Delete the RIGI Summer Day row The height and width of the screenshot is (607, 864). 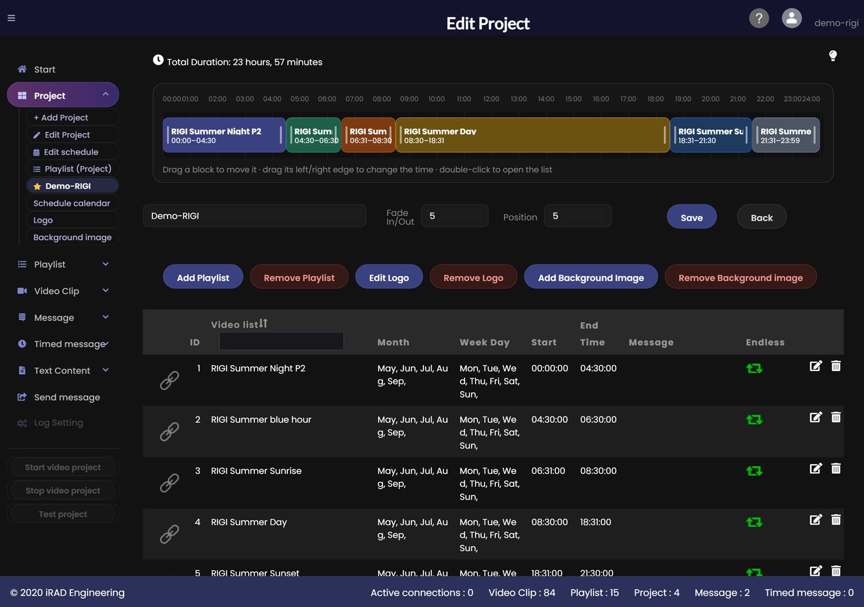click(x=836, y=520)
